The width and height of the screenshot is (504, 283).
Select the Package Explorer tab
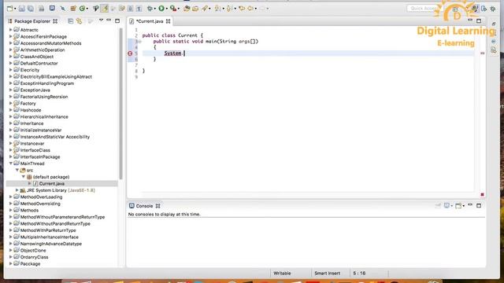click(32, 21)
